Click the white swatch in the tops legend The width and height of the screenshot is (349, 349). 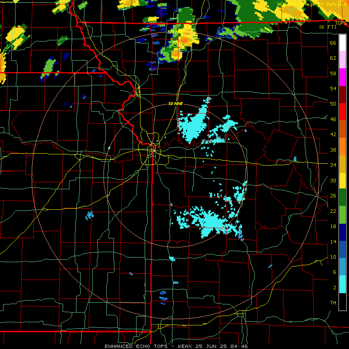pos(342,43)
